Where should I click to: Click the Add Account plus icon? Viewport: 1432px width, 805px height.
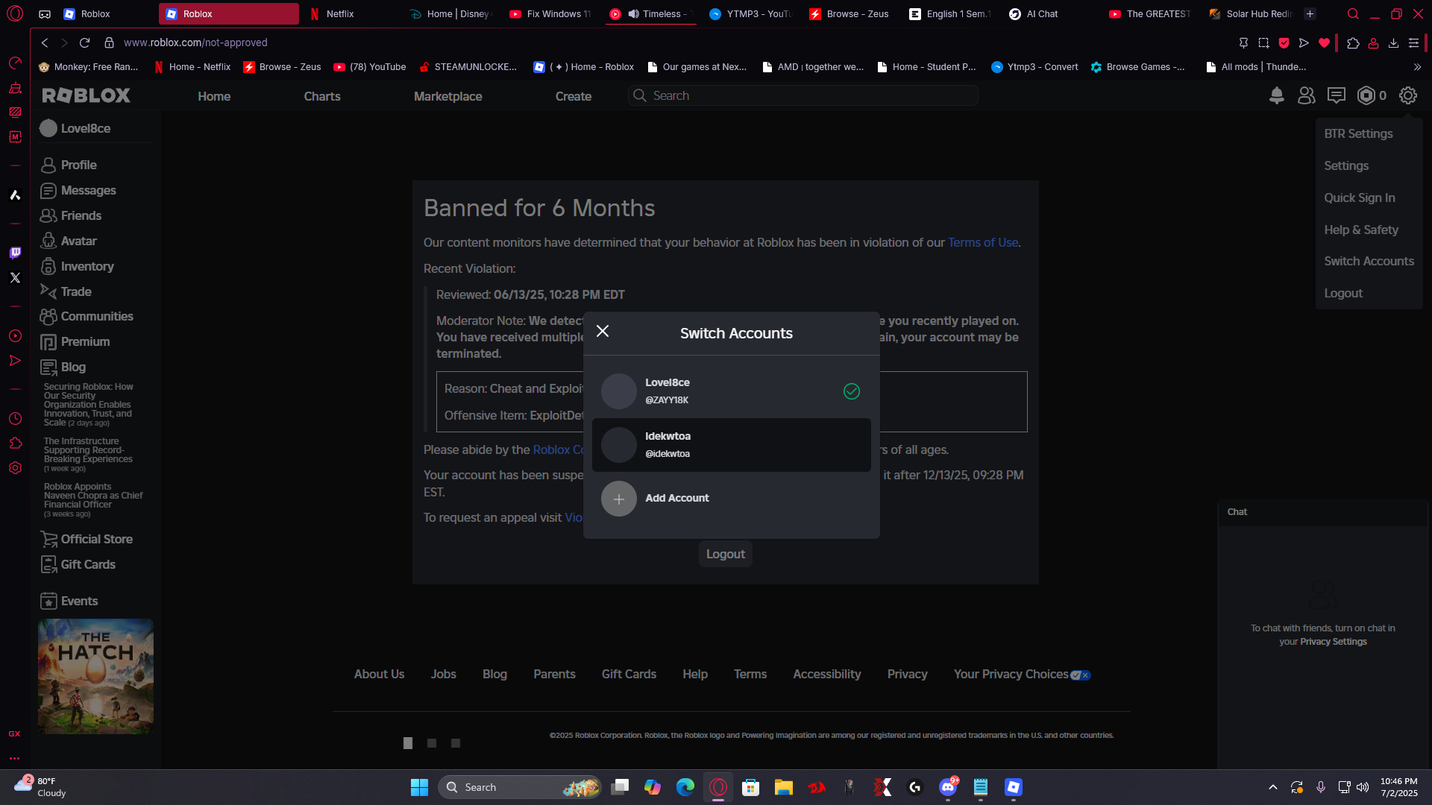click(619, 499)
